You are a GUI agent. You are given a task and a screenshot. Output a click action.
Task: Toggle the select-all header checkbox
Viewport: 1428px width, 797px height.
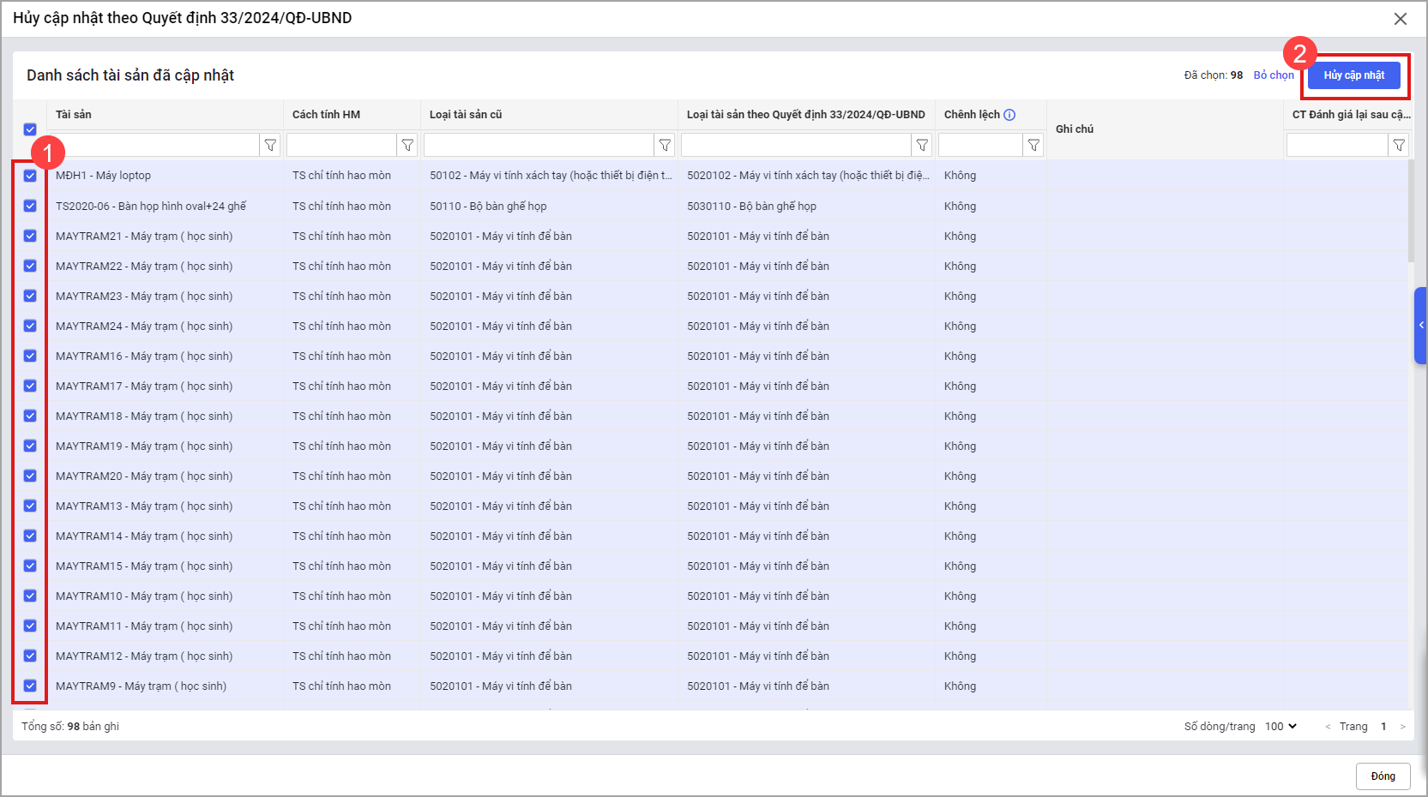pos(30,129)
